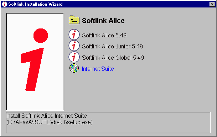Click the CD disc icon for Internet Suite
Viewport: 217px width, 137px height.
[74, 68]
